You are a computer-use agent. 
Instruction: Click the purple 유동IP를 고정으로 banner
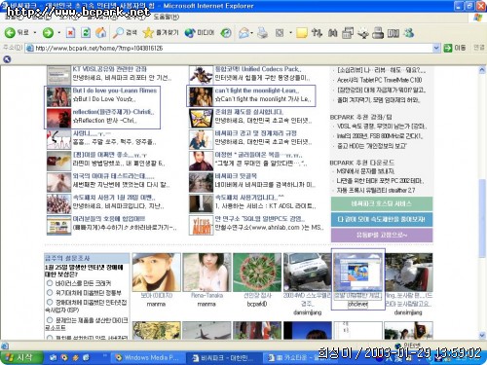pyautogui.click(x=382, y=235)
